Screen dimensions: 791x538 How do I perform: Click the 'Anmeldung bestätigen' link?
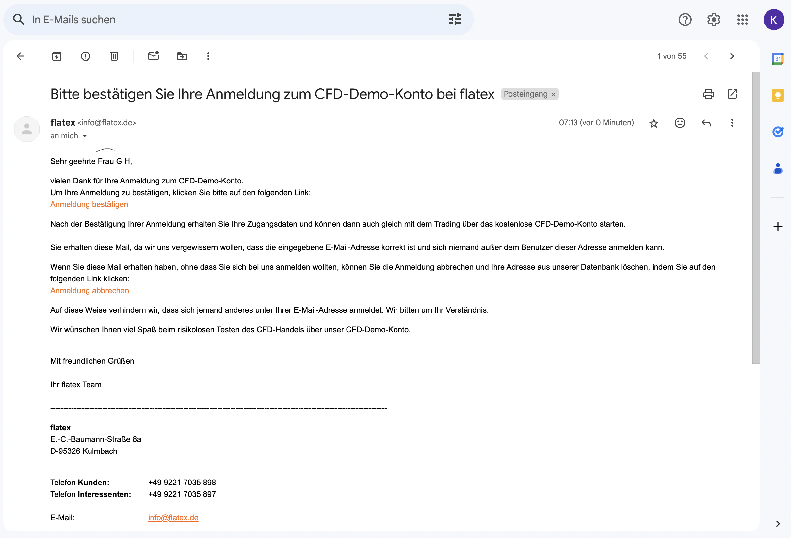pyautogui.click(x=89, y=204)
